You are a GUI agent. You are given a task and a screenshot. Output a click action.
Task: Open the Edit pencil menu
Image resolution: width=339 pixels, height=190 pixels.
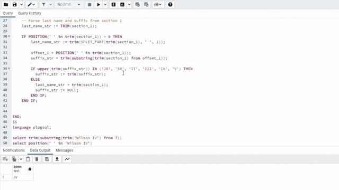tap(32, 5)
